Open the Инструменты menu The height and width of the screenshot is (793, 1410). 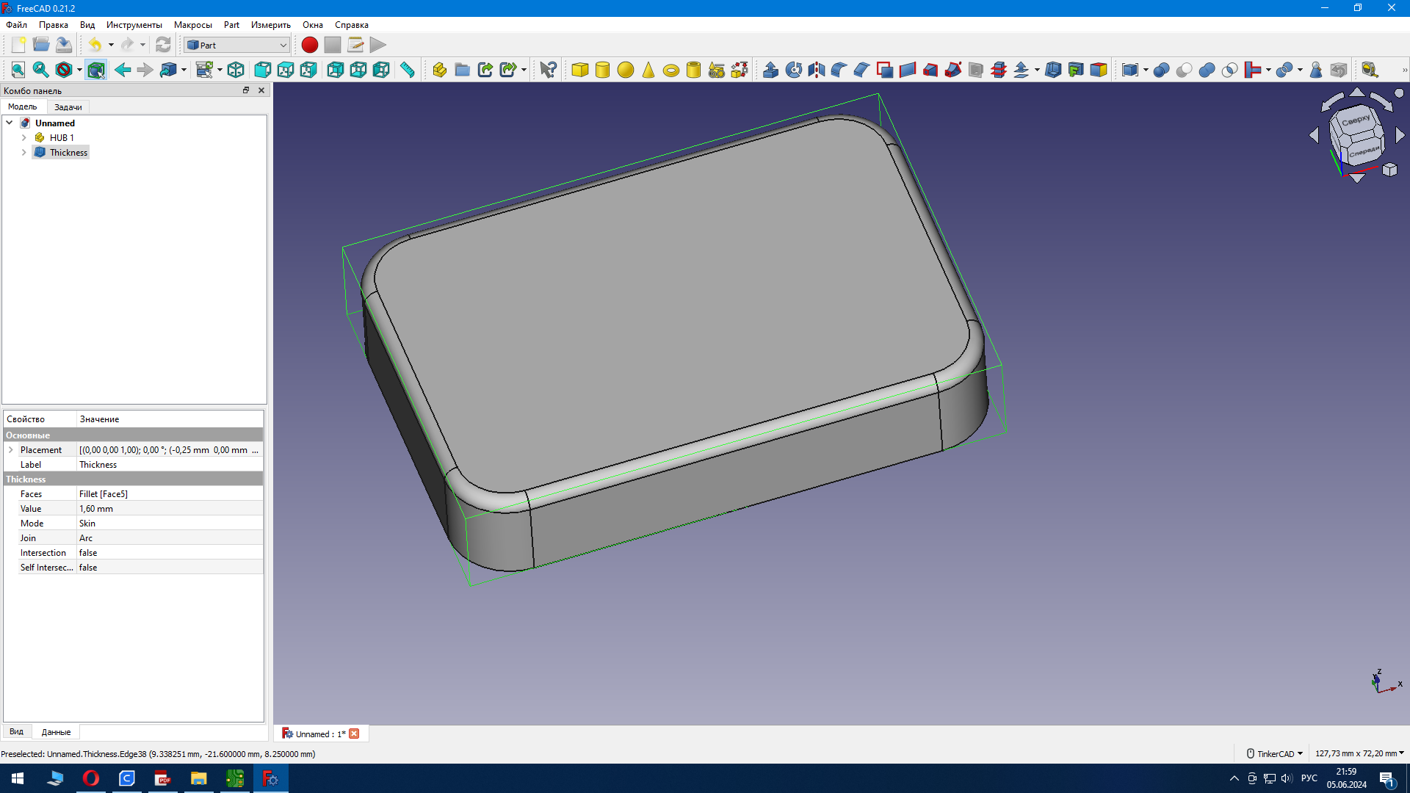(134, 24)
